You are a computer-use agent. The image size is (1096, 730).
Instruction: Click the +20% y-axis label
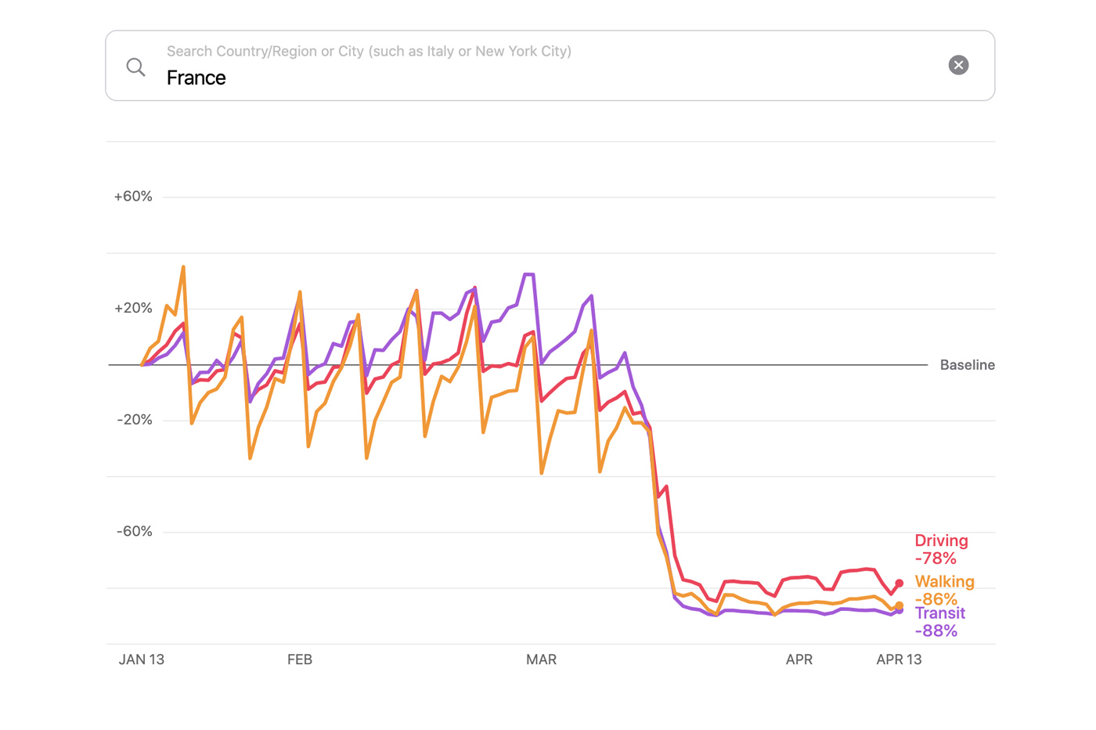[x=133, y=309]
